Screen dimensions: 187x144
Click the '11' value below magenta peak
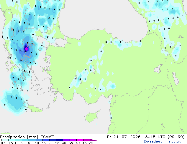26,52
